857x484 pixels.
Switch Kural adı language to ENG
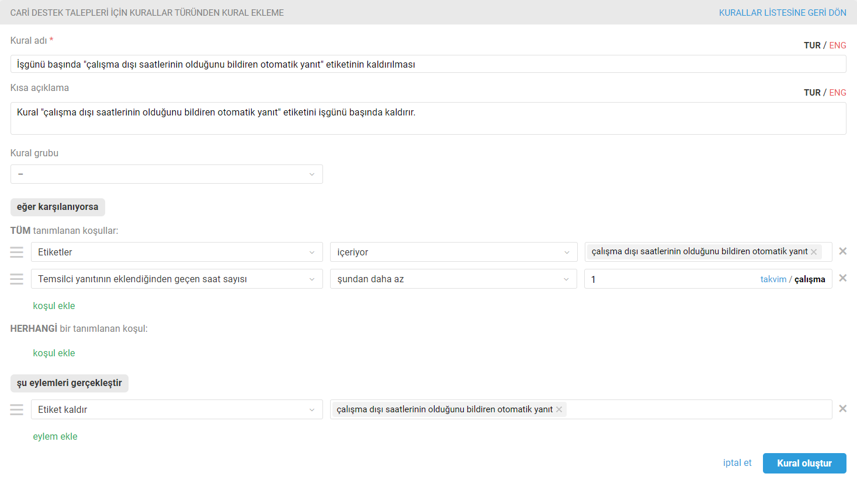pyautogui.click(x=838, y=45)
